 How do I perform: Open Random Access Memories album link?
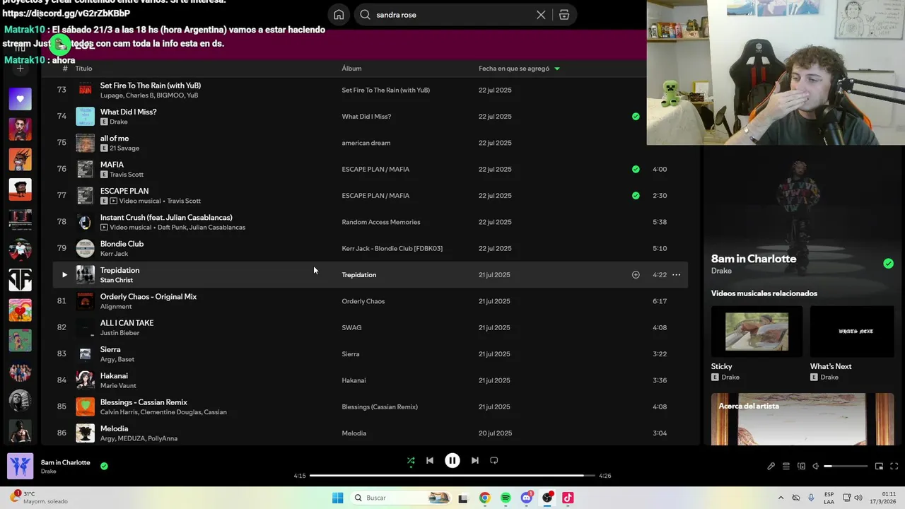tap(380, 222)
